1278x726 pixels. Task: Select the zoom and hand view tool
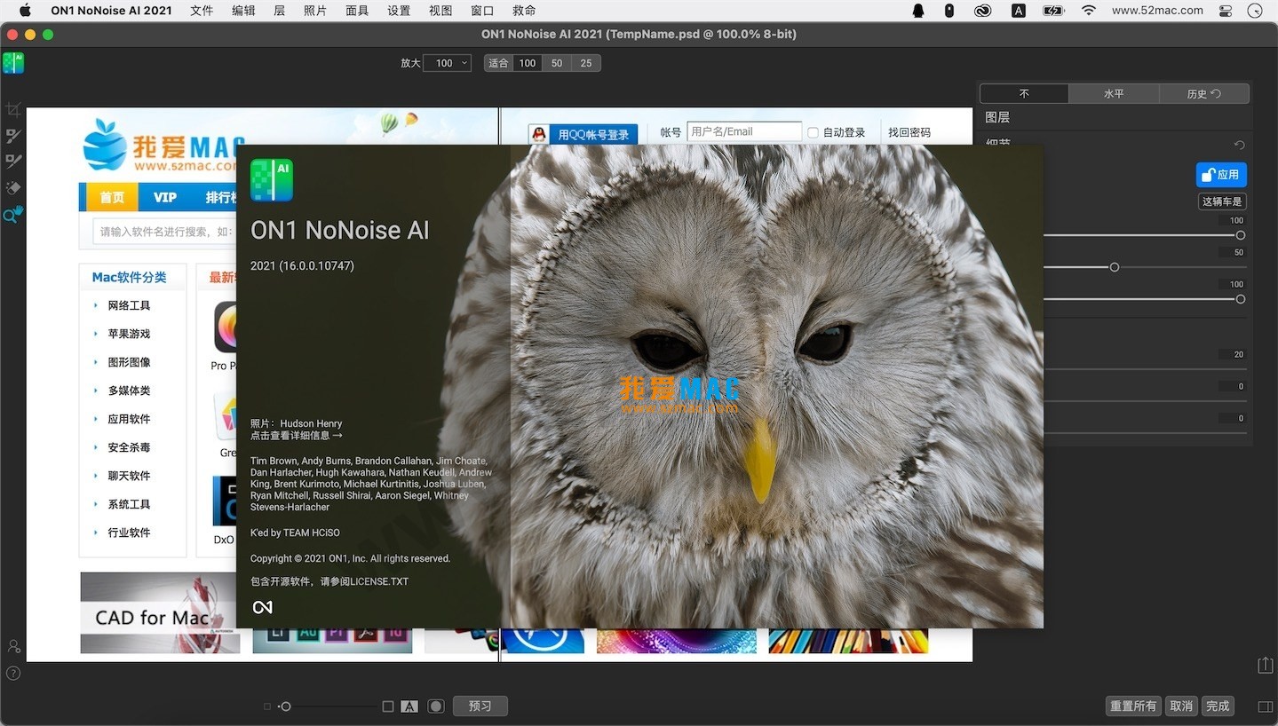tap(12, 214)
